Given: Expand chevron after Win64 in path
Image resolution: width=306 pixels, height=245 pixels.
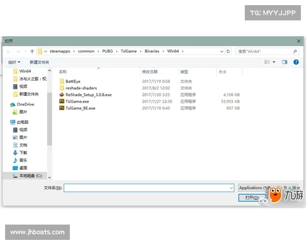Looking at the screenshot, I should [183, 52].
